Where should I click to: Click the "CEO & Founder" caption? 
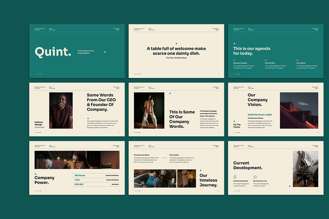pos(39,128)
